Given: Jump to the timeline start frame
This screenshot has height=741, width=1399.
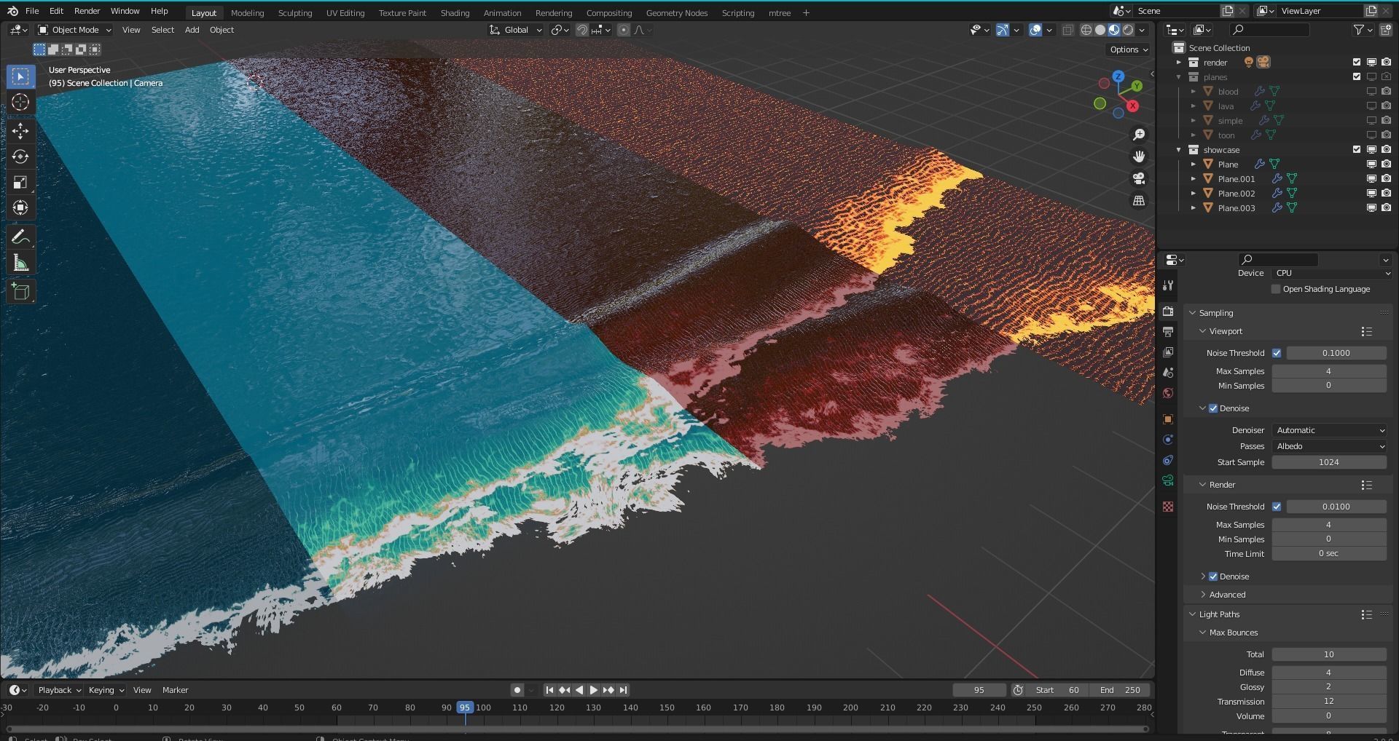Looking at the screenshot, I should [x=549, y=690].
